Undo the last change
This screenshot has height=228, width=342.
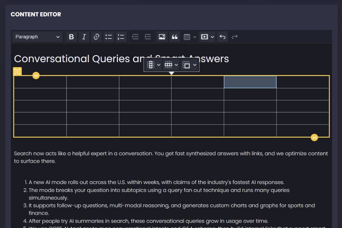click(222, 37)
